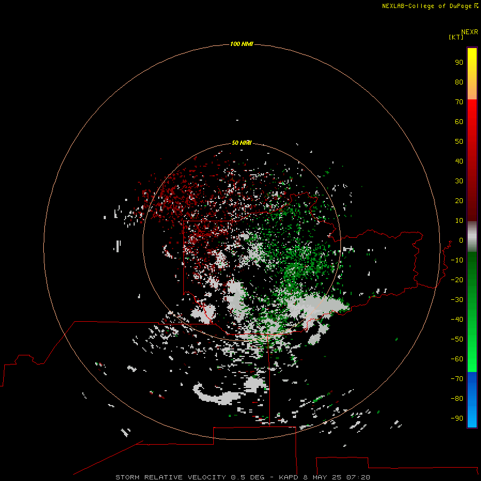
Task: Select the -20 knot scale label
Action: pos(457,280)
